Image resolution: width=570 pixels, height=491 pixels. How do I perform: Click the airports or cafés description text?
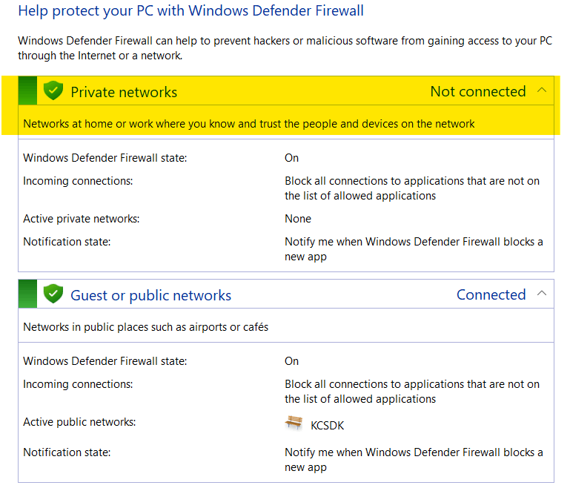pyautogui.click(x=145, y=327)
